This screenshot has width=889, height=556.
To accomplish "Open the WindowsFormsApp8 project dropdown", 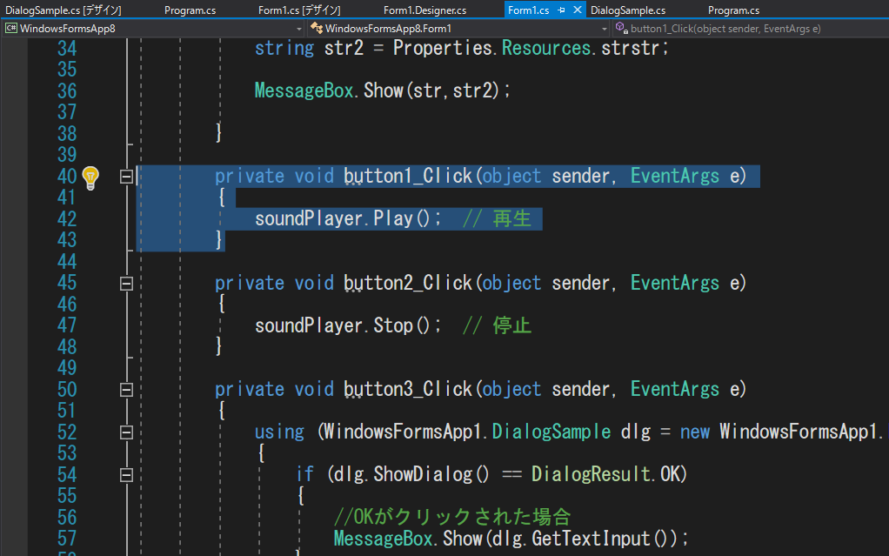I will 298,29.
